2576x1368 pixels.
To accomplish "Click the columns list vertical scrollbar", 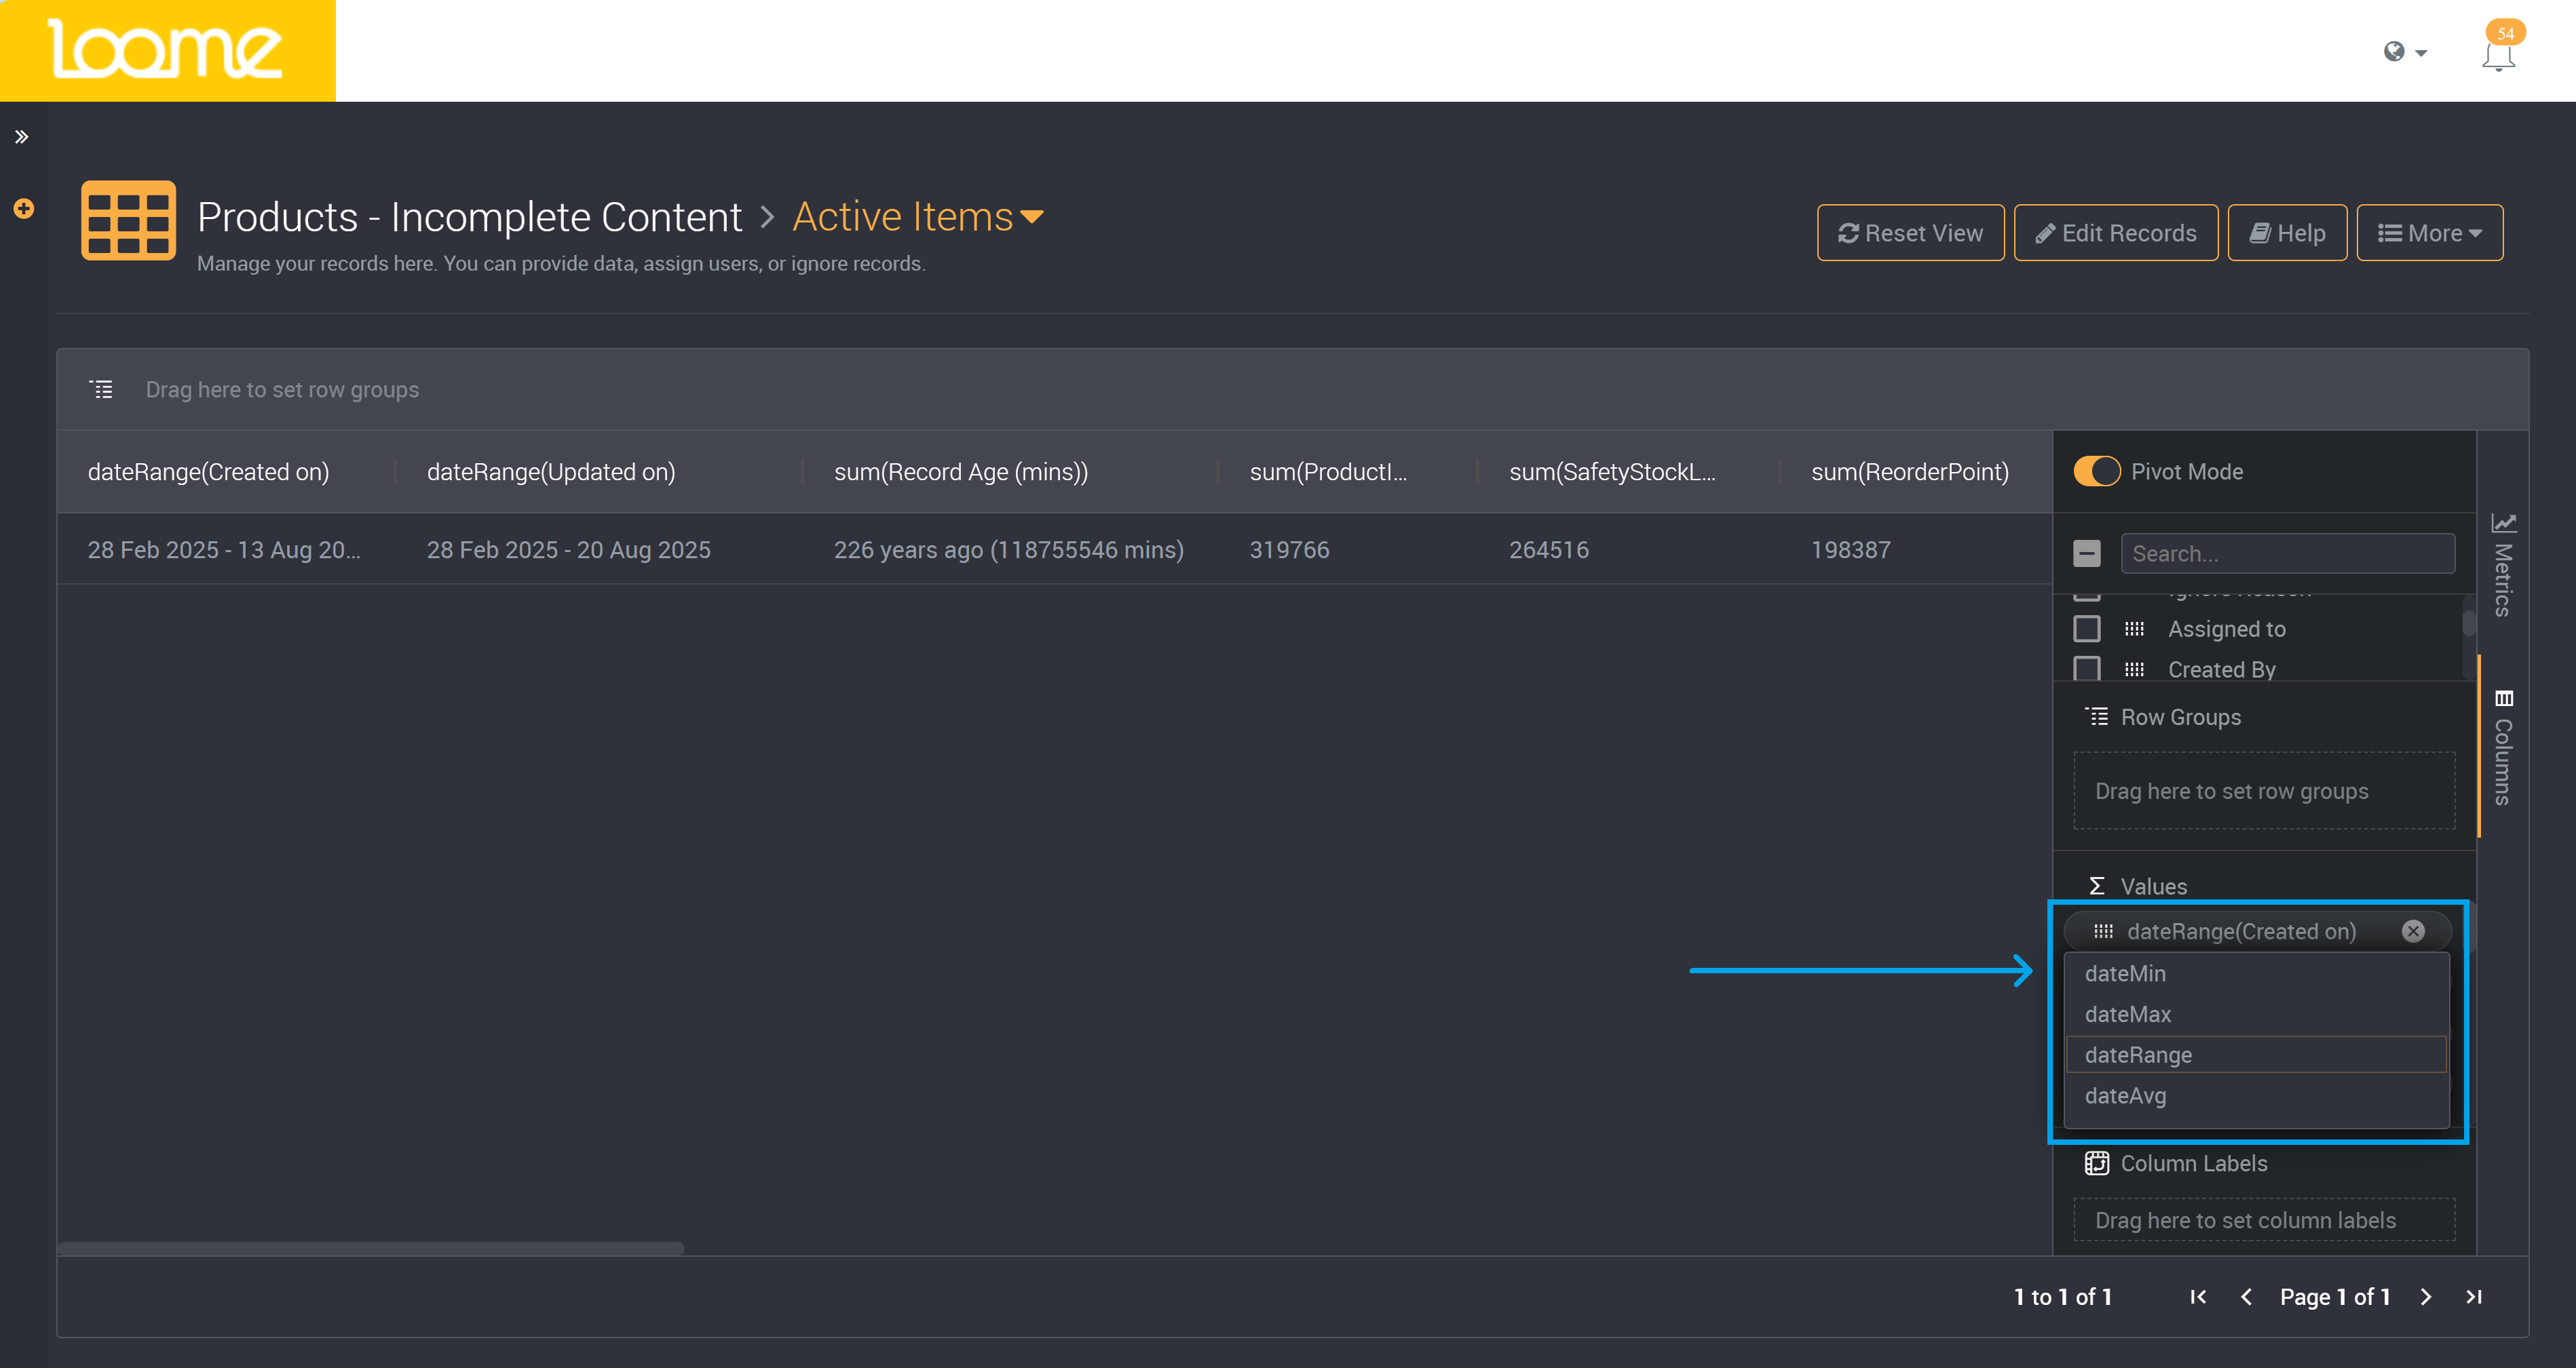I will tap(2468, 623).
